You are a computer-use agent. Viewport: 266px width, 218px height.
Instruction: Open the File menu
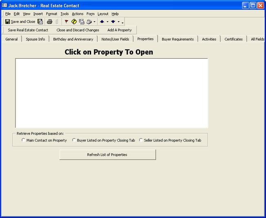pyautogui.click(x=8, y=14)
